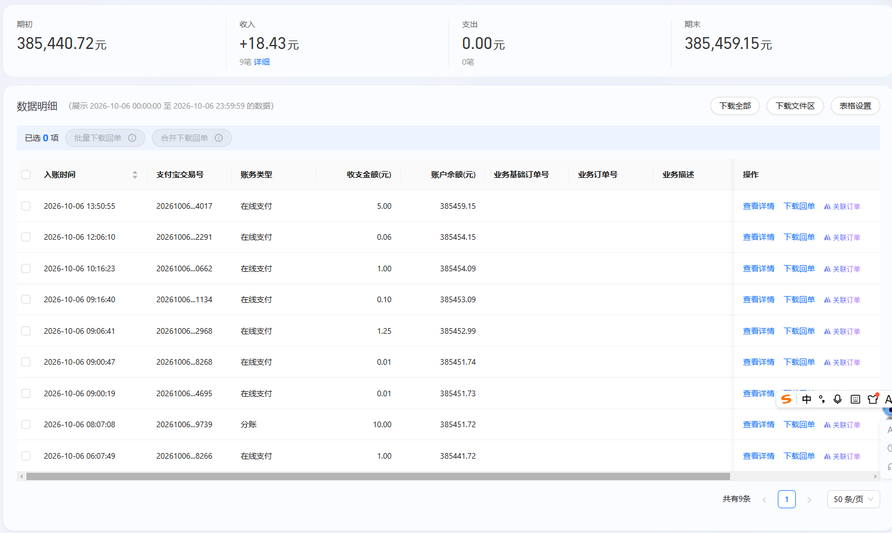Select the row dated 2026-10-06 10:16:23
This screenshot has height=533, width=892.
26,268
